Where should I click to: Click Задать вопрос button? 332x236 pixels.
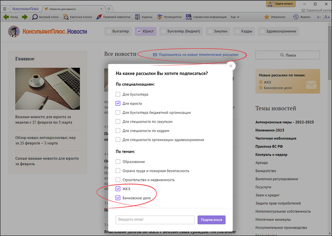point(281,4)
